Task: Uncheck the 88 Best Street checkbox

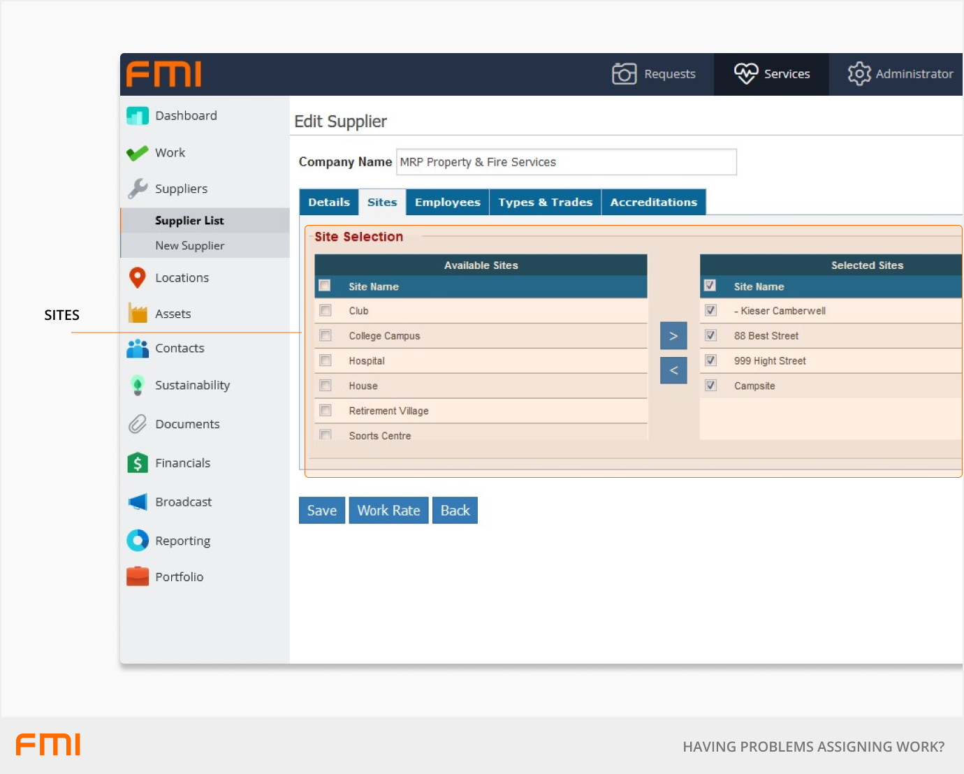Action: [710, 336]
